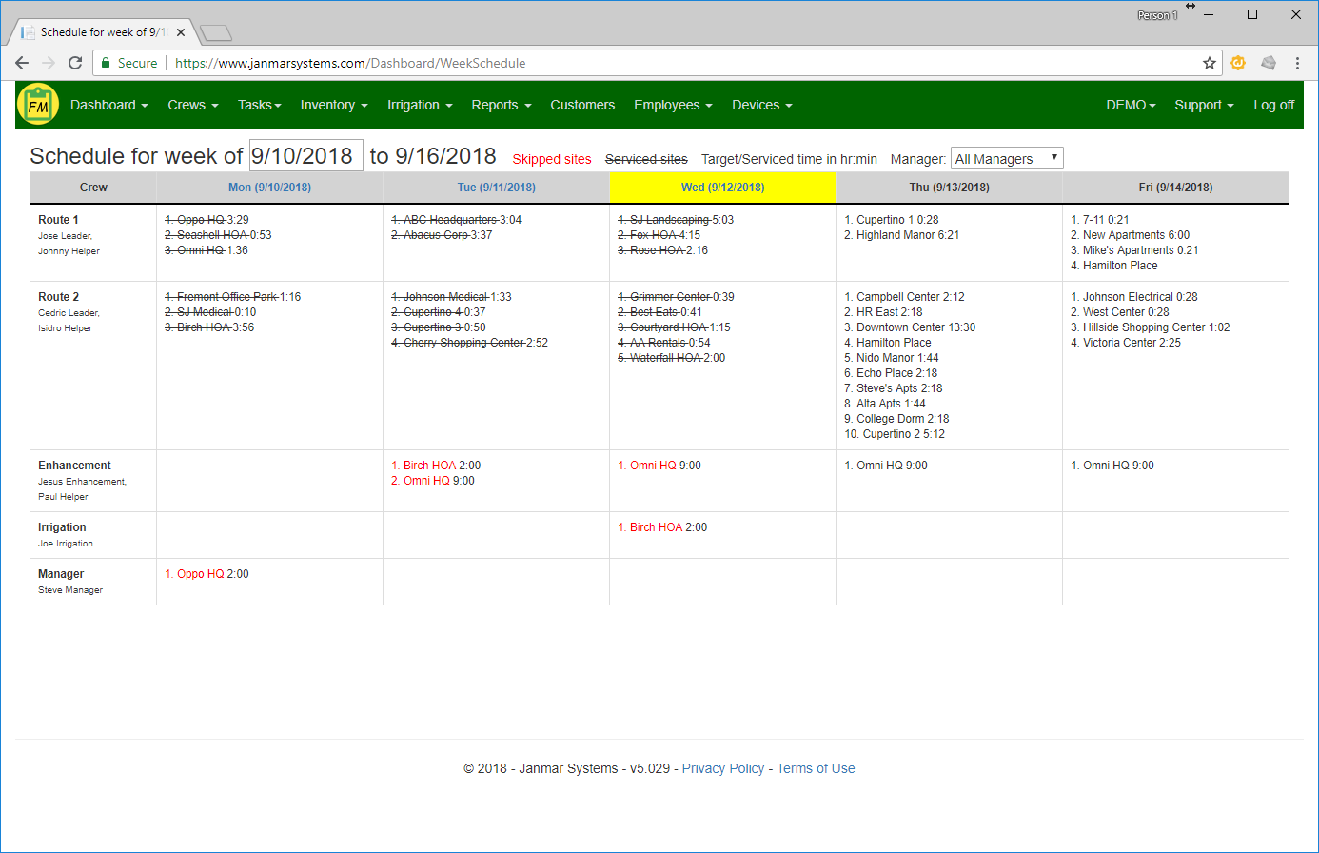
Task: View the Terms of Use
Action: tap(816, 768)
